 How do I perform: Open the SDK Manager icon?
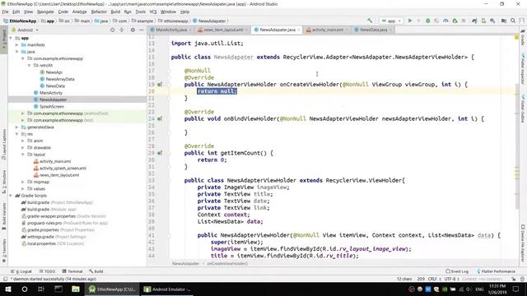[492, 21]
